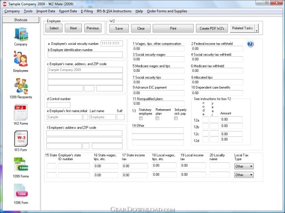Click the Shortcuts panel header
The width and height of the screenshot is (285, 213).
point(21,20)
